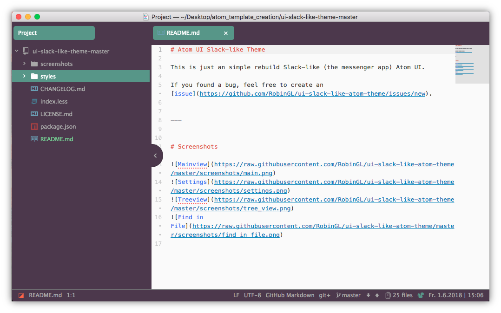
Task: Click the markdown icon beside CHANGELOG.md
Action: pos(34,89)
